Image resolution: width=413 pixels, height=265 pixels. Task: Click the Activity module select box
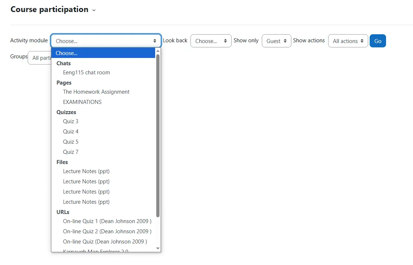tap(106, 41)
